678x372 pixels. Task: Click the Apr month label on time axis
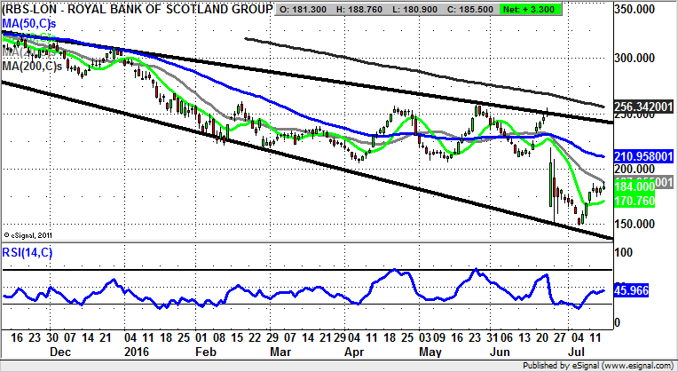(358, 352)
